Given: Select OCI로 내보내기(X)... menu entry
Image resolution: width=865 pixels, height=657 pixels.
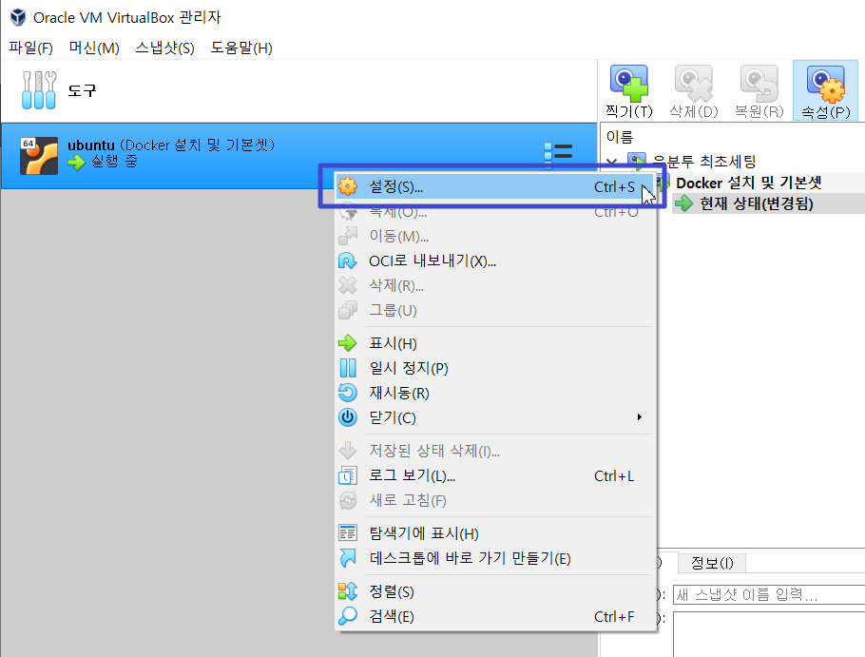Looking at the screenshot, I should click(495, 261).
